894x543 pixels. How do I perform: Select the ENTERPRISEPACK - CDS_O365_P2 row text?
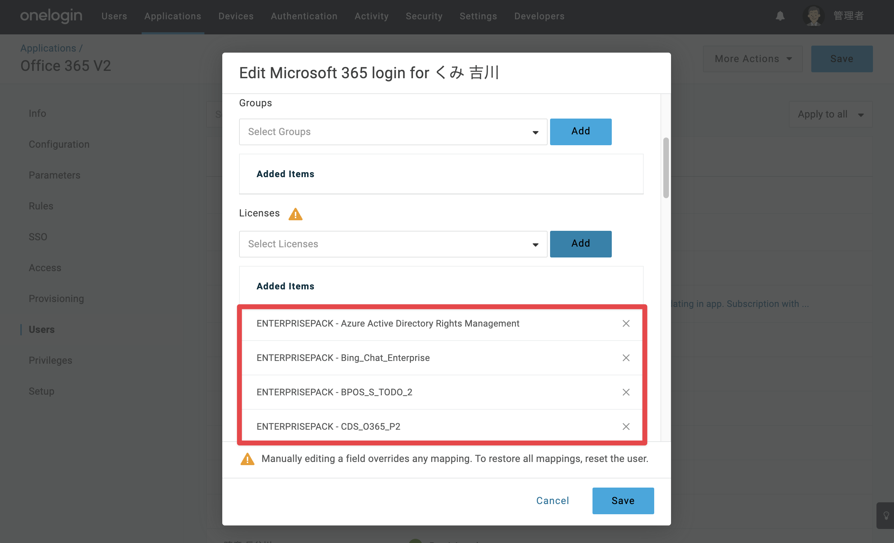(329, 427)
